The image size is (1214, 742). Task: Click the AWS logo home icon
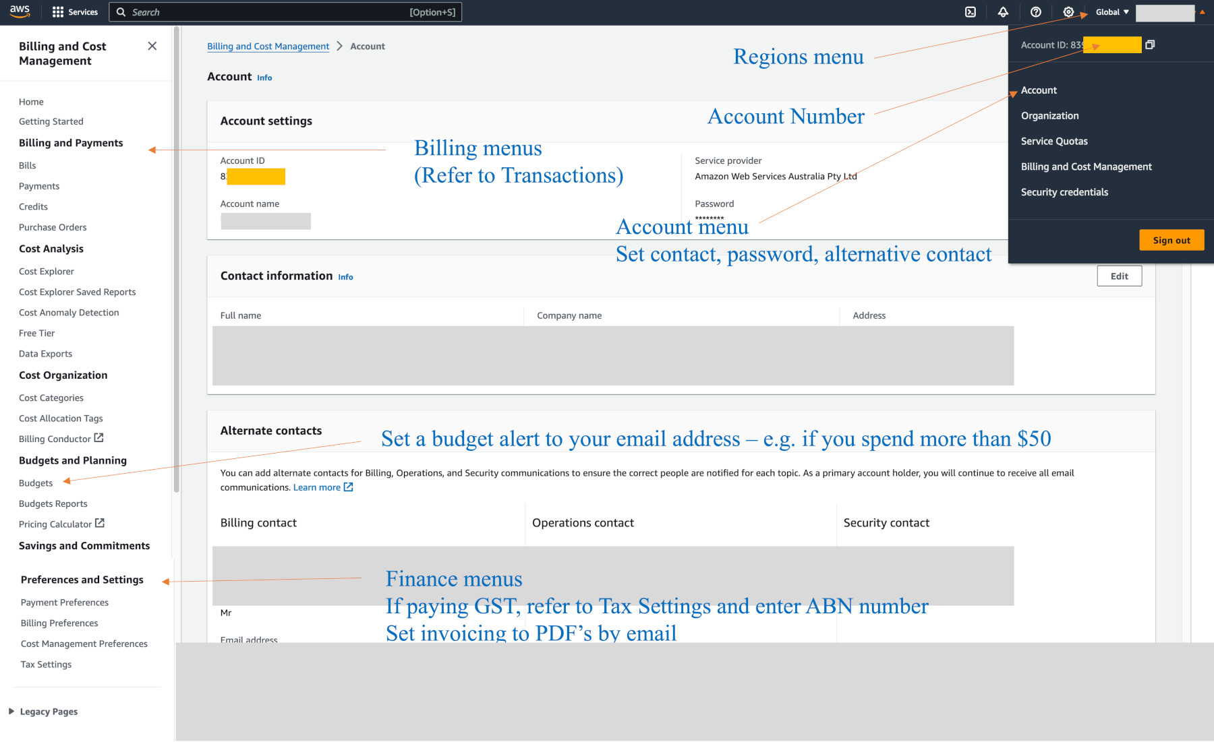(x=20, y=11)
